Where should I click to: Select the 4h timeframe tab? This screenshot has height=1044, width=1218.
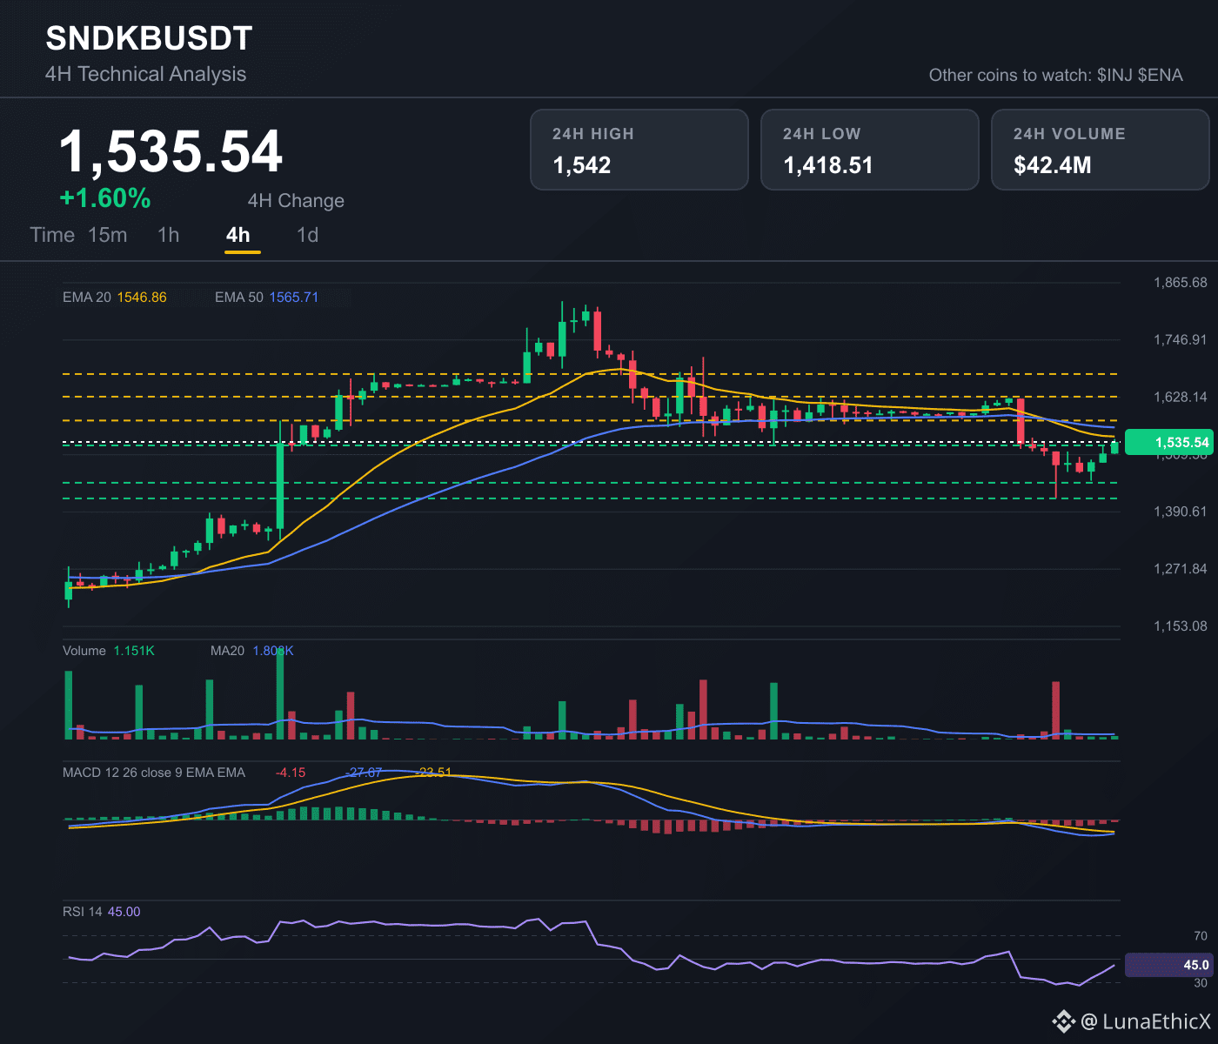coord(238,235)
